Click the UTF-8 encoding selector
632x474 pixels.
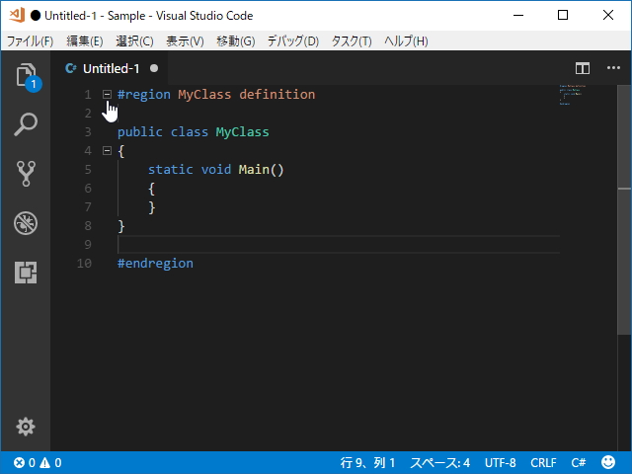(x=501, y=463)
